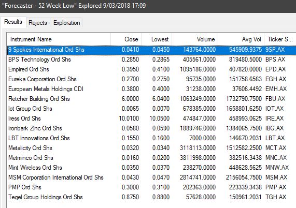296x208 pixels.
Task: Click Eureka Corporation avg vol 151758.6563
Action: tap(246, 79)
